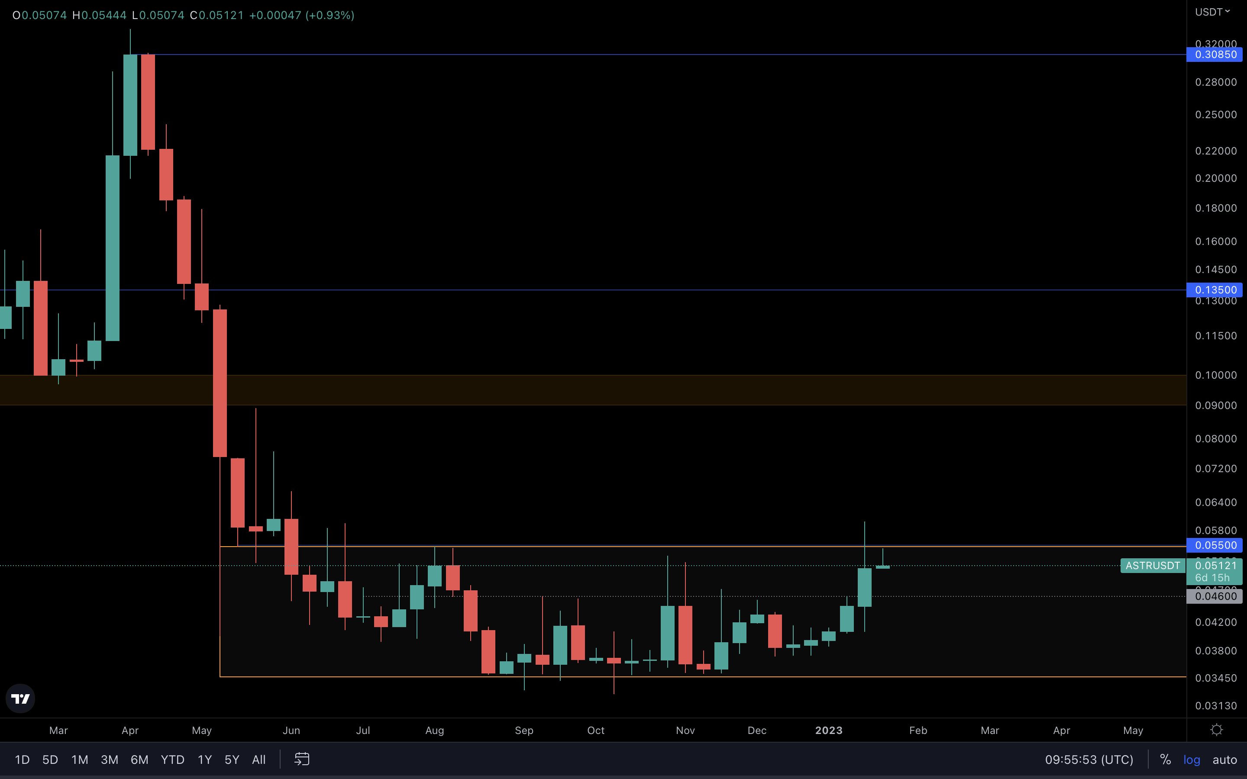Screen dimensions: 1247x779
Task: Click the 0.30850 blue price label
Action: click(1215, 55)
